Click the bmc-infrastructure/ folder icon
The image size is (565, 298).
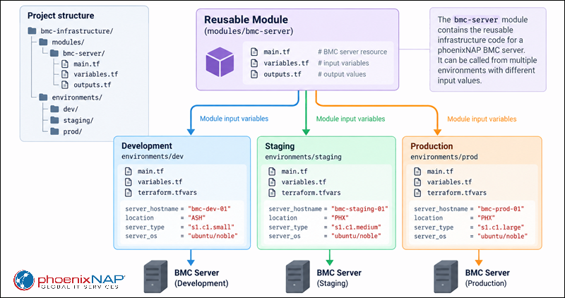coord(32,31)
